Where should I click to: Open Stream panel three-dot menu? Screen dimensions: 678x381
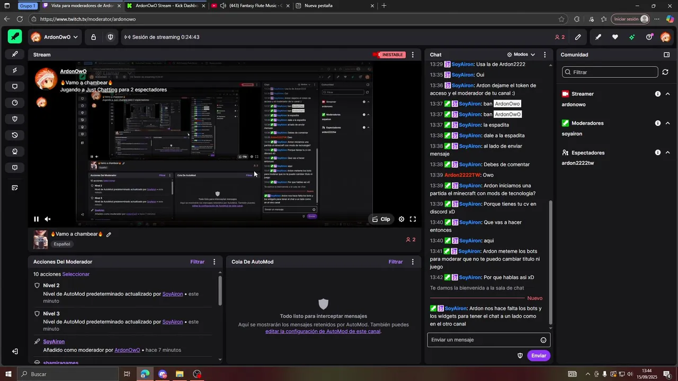pyautogui.click(x=414, y=55)
